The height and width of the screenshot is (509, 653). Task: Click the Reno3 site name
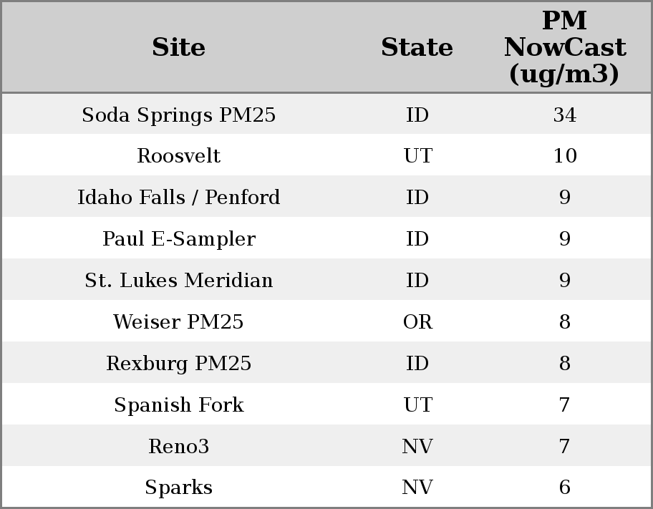click(x=178, y=447)
